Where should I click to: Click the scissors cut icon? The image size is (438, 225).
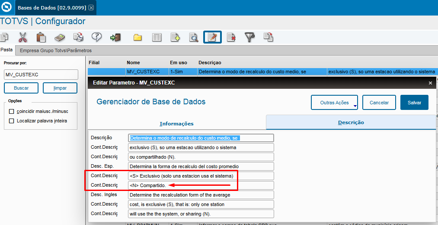pos(22,37)
